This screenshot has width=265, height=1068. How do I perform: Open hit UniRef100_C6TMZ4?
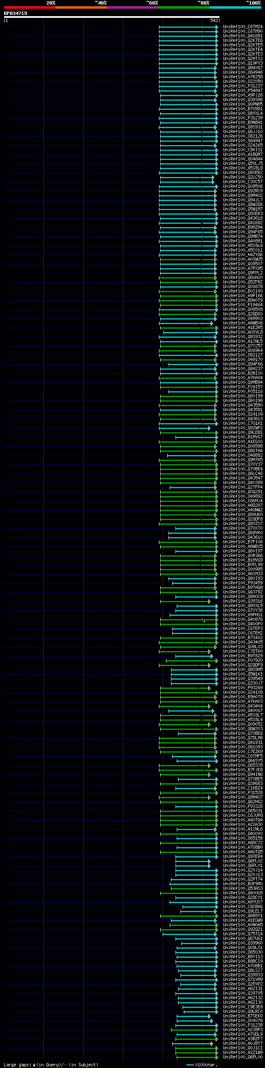click(243, 27)
